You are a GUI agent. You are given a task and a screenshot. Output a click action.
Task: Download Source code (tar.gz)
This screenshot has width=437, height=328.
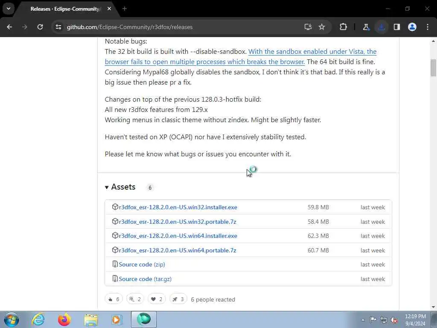click(x=145, y=279)
